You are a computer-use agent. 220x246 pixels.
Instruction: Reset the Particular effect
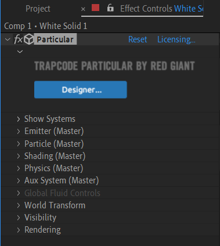(x=138, y=39)
